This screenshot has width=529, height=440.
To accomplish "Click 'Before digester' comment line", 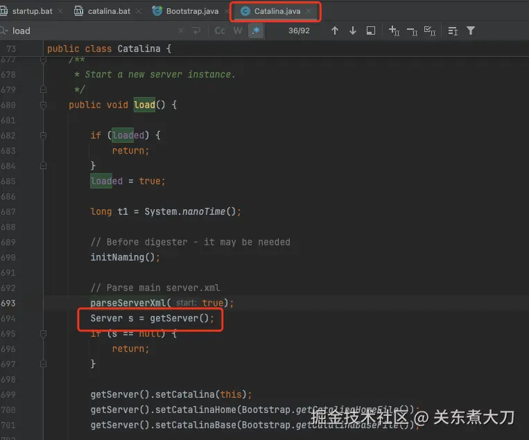I will pyautogui.click(x=190, y=242).
